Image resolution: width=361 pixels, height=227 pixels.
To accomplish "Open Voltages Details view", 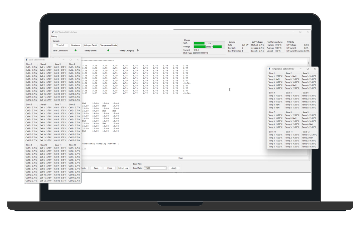I will pos(91,45).
